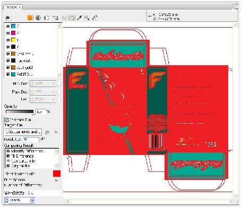Select the ruler measure tool

click(x=94, y=18)
